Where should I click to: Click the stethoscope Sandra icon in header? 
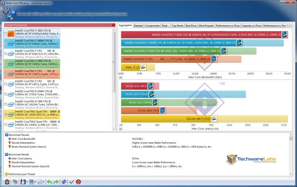(9, 14)
